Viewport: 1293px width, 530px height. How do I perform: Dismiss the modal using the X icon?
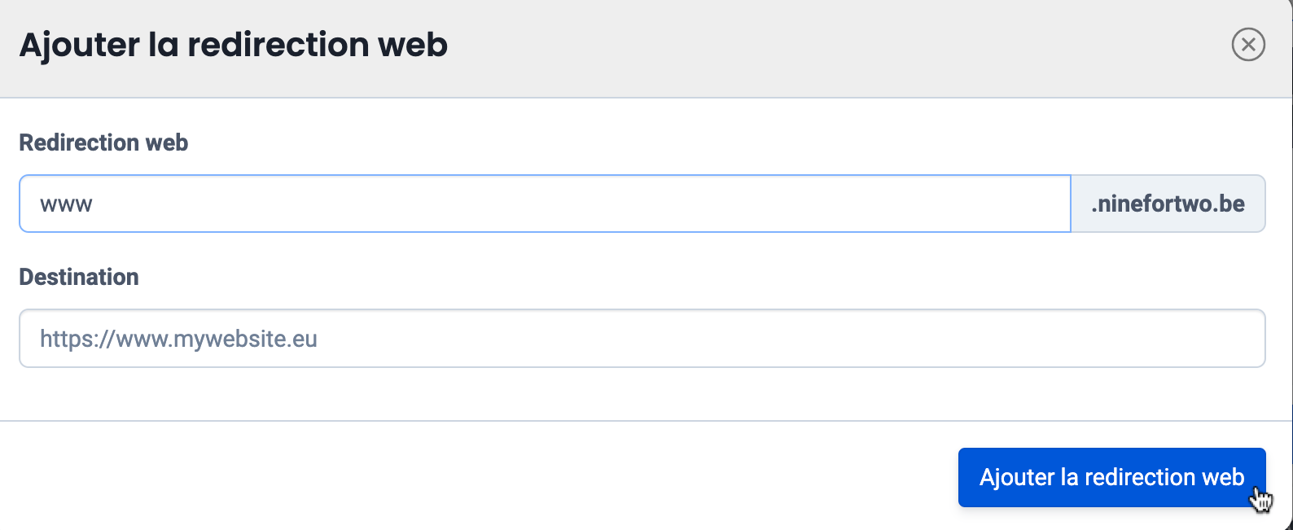pos(1248,44)
